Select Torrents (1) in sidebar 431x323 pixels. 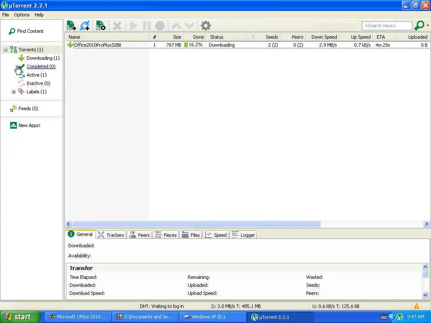[x=31, y=50]
